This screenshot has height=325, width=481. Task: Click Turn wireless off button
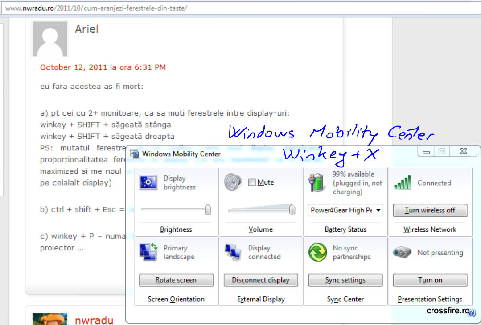tap(430, 210)
